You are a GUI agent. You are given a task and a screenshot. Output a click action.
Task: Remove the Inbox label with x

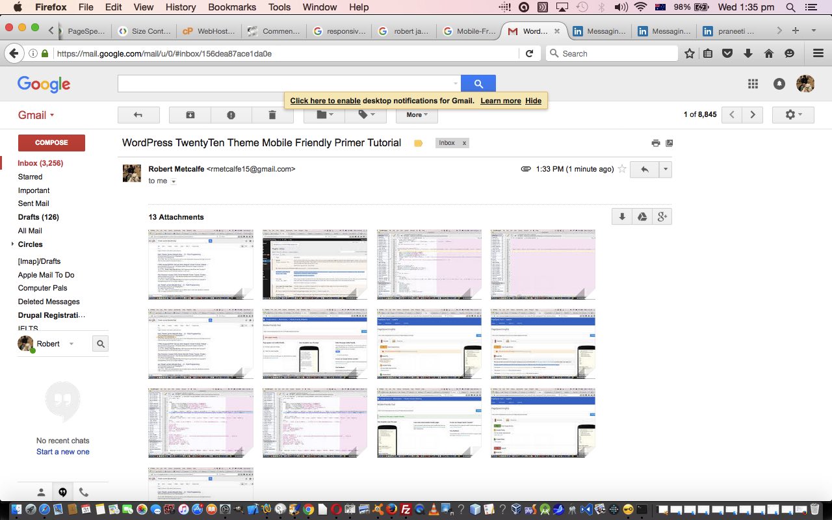pyautogui.click(x=464, y=143)
